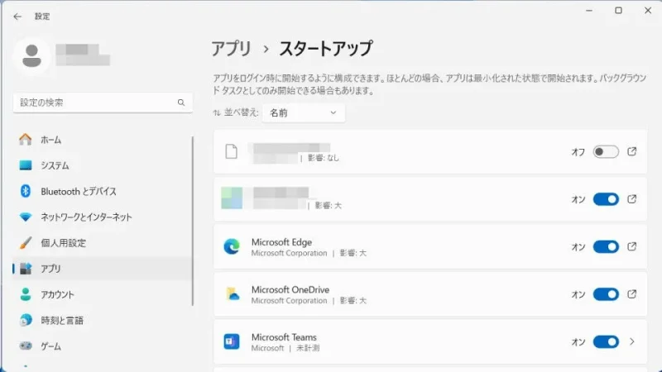Click the Microsoft Edge app icon
This screenshot has height=372, width=662.
[x=232, y=246]
